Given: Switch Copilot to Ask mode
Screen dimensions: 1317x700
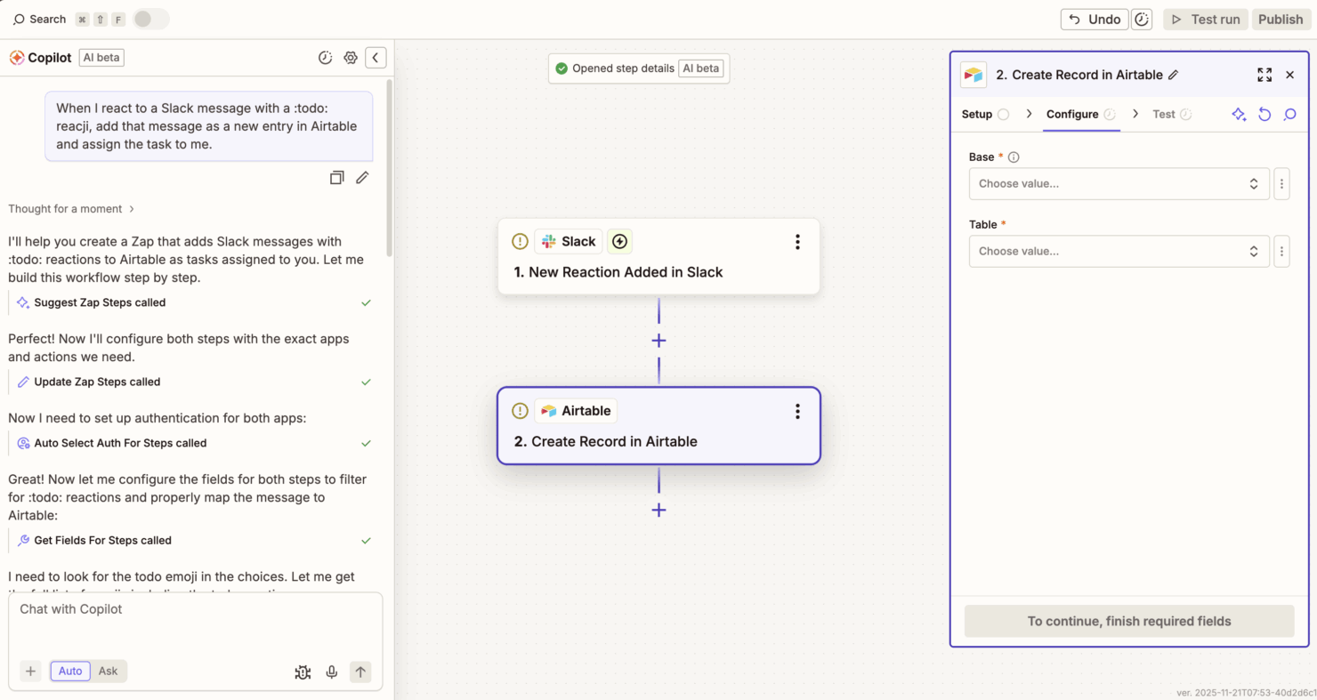Looking at the screenshot, I should (x=108, y=671).
